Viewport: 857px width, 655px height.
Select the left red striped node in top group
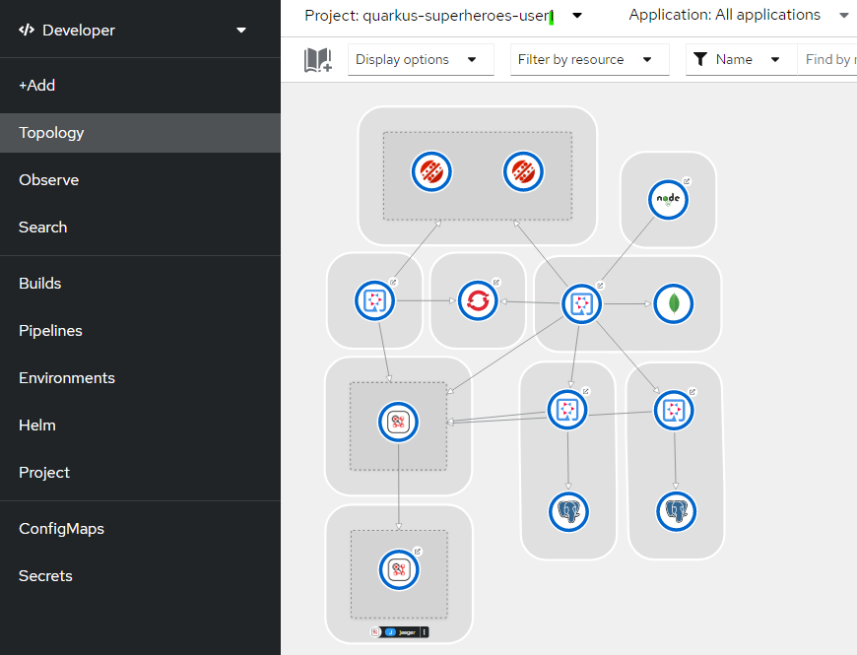click(431, 171)
